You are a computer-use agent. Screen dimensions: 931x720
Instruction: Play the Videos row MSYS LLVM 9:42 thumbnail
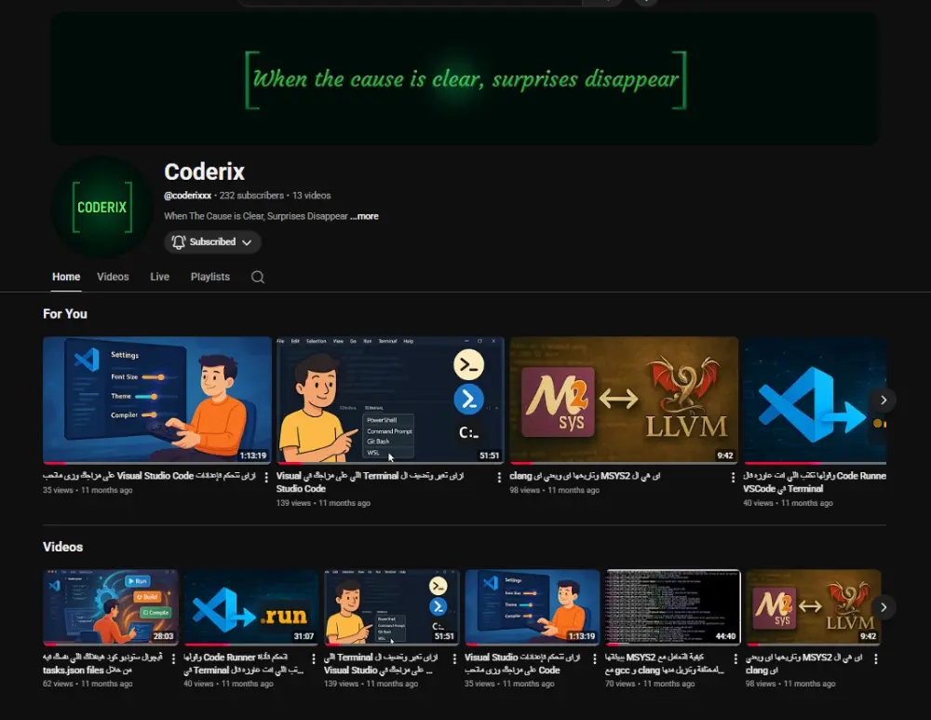[x=814, y=607]
